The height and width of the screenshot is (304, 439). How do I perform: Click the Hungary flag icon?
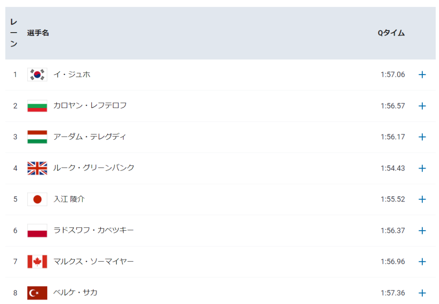(37, 137)
